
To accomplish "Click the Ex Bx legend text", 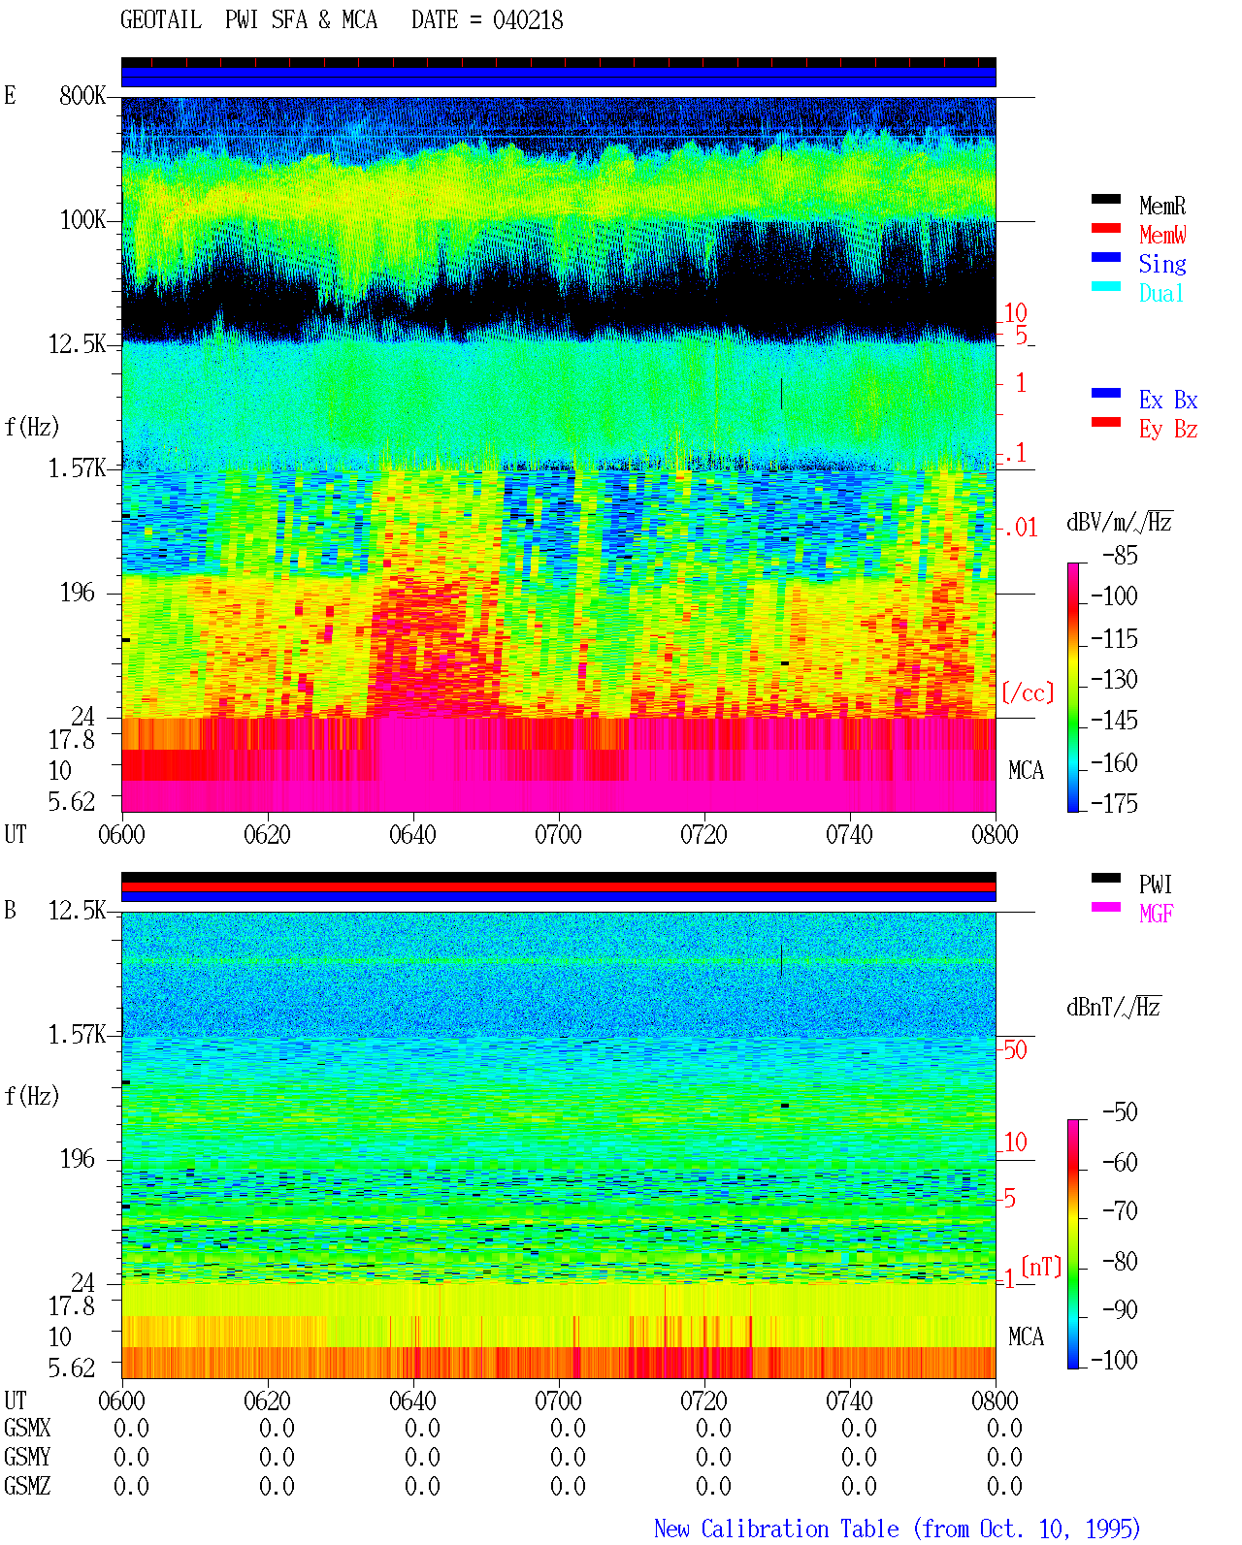I will (1168, 400).
